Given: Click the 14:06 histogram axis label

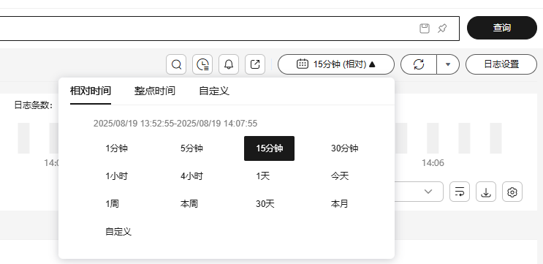Looking at the screenshot, I should 433,163.
